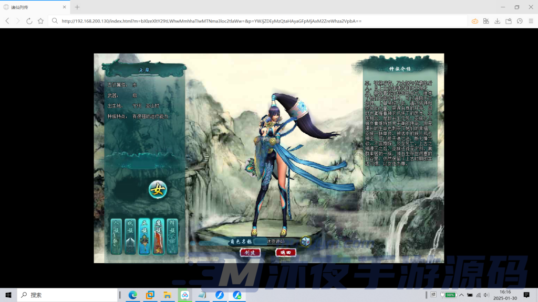Open the browser extensions grid icon

(486, 21)
